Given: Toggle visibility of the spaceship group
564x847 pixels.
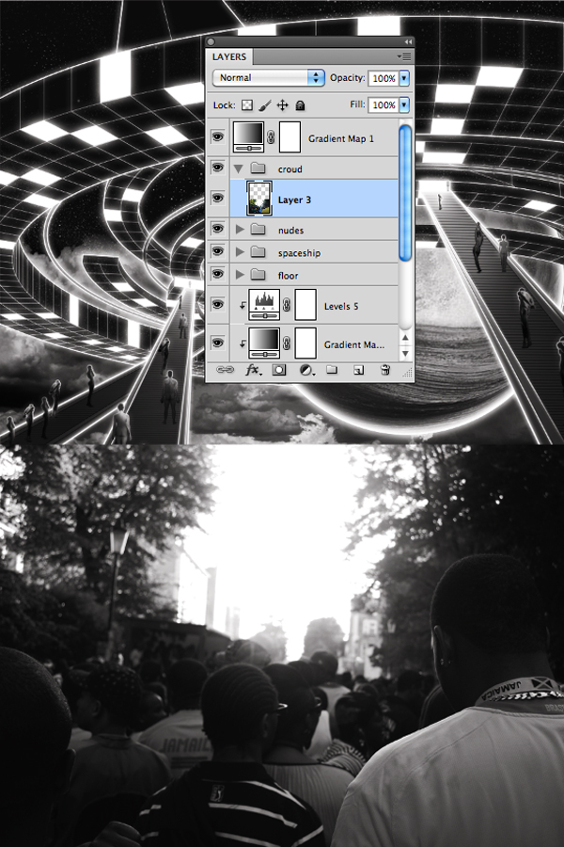Looking at the screenshot, I should [219, 252].
